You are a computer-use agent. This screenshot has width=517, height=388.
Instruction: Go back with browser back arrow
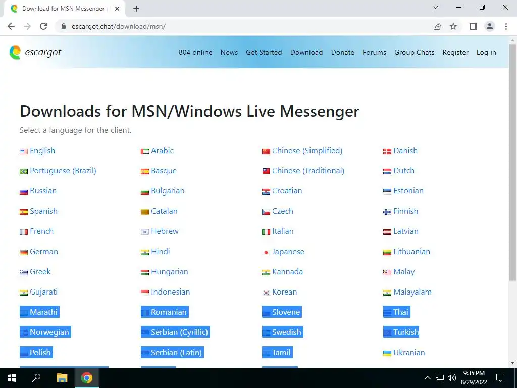(x=11, y=26)
